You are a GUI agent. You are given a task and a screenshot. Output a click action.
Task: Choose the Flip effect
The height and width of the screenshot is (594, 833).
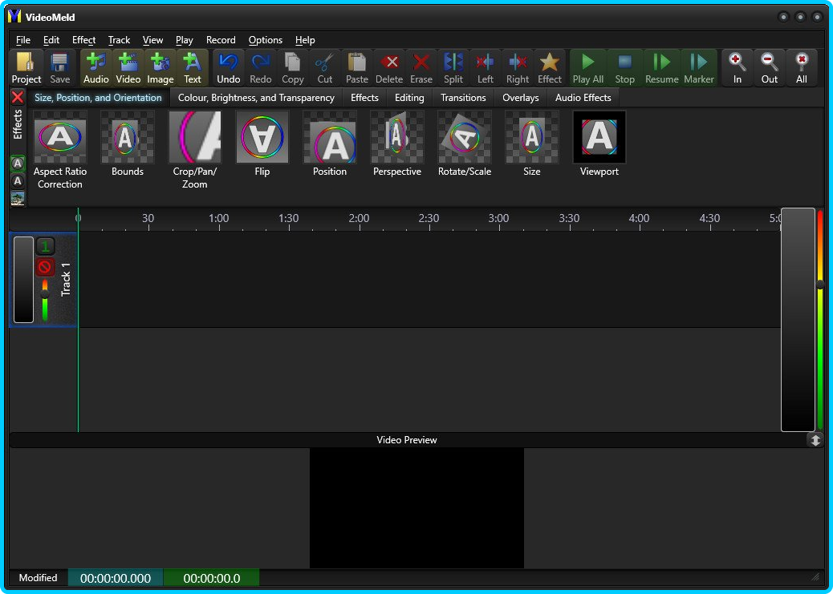(x=262, y=144)
